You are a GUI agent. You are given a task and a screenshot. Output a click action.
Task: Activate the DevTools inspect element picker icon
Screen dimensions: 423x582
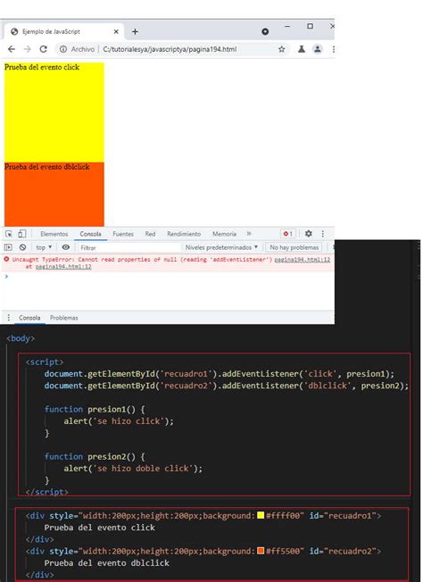[x=9, y=234]
